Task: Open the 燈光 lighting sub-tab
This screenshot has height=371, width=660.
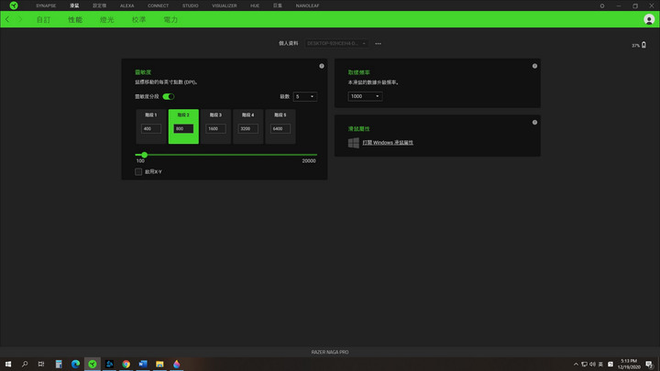Action: click(x=107, y=20)
